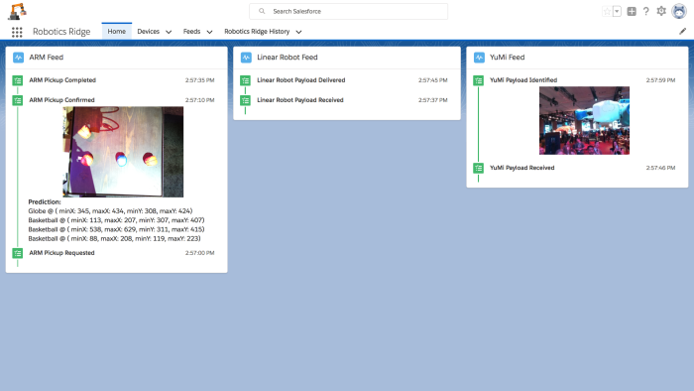
Task: Click the Globe prediction line
Action: click(110, 211)
